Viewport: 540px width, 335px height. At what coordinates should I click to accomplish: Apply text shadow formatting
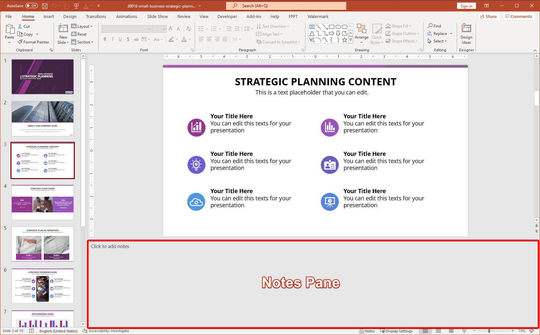(128, 39)
